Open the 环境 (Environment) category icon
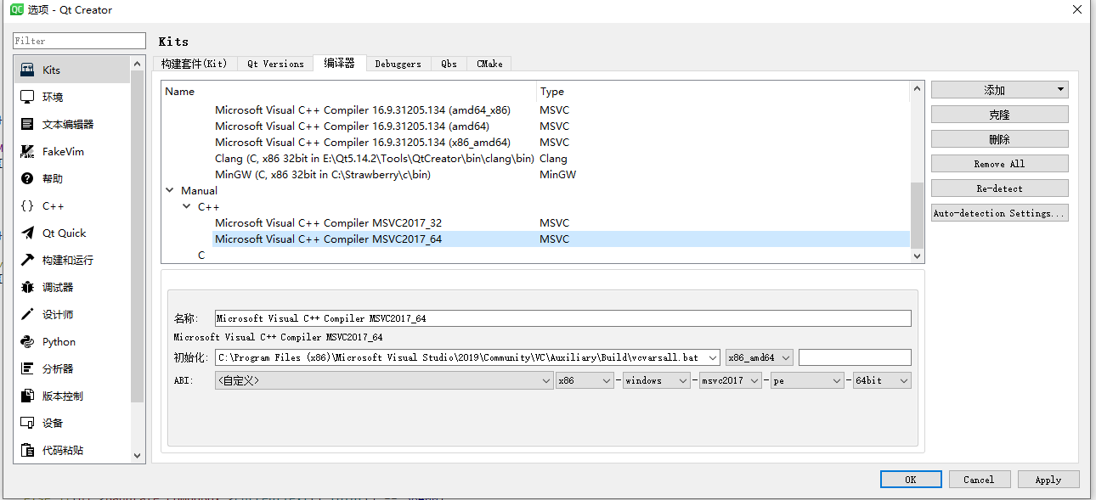Image resolution: width=1096 pixels, height=500 pixels. (x=27, y=97)
